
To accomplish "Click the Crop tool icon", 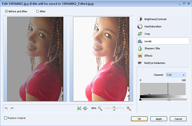I will [x=140, y=34].
